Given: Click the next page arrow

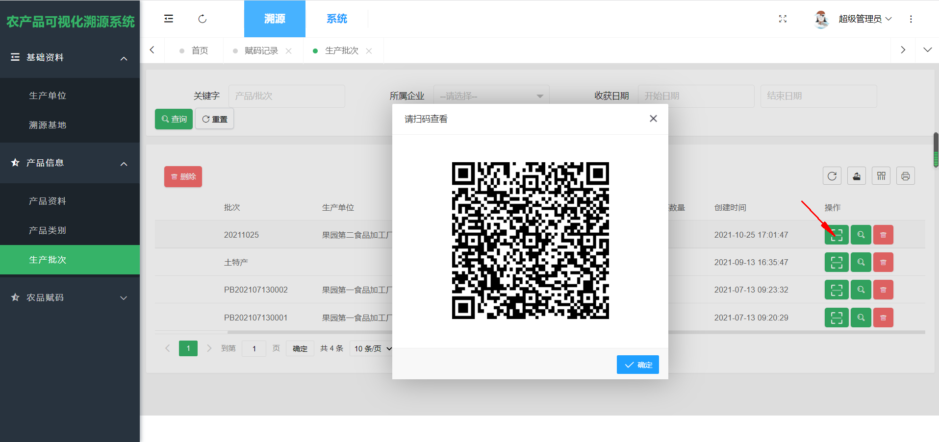Looking at the screenshot, I should click(209, 348).
